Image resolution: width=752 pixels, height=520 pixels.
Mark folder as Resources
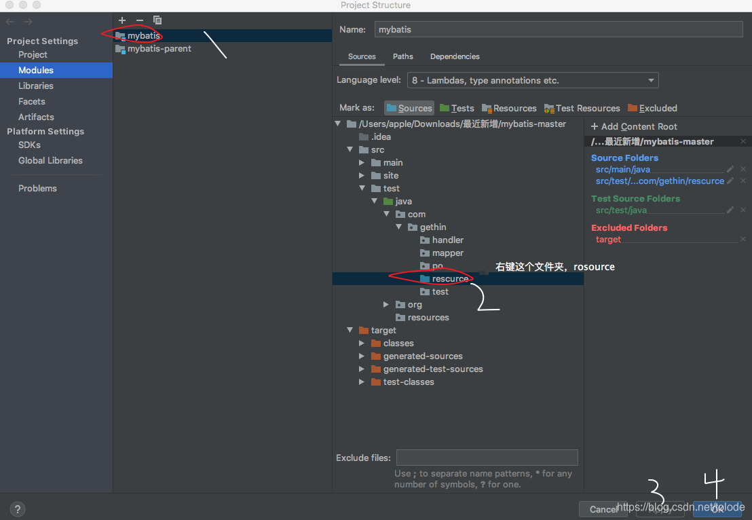click(509, 108)
